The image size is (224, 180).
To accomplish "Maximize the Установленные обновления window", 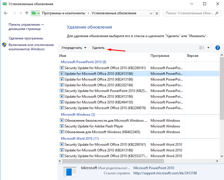I will click(205, 4).
